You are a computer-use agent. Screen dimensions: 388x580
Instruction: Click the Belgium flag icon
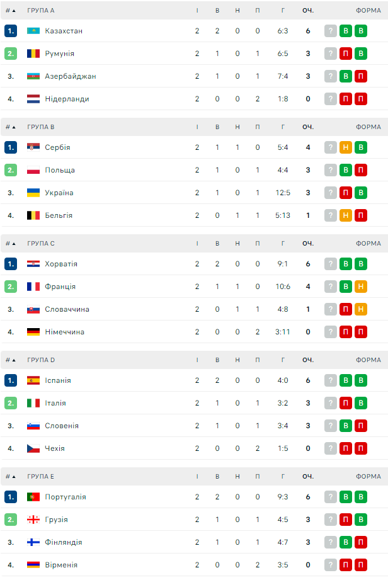pyautogui.click(x=33, y=215)
